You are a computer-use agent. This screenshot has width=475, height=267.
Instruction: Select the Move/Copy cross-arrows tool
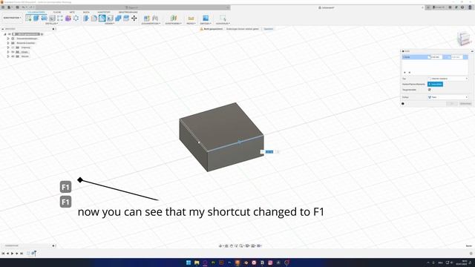coord(134,18)
